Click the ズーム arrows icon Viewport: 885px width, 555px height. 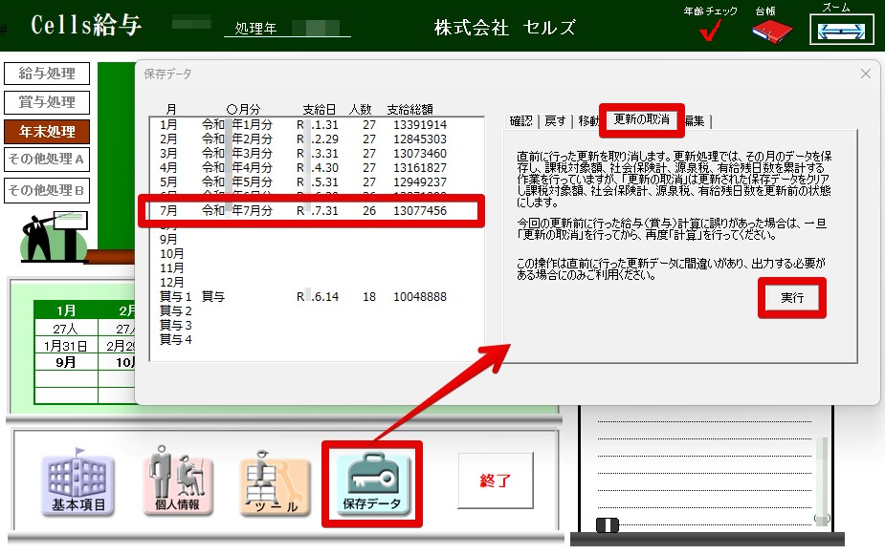point(835,30)
